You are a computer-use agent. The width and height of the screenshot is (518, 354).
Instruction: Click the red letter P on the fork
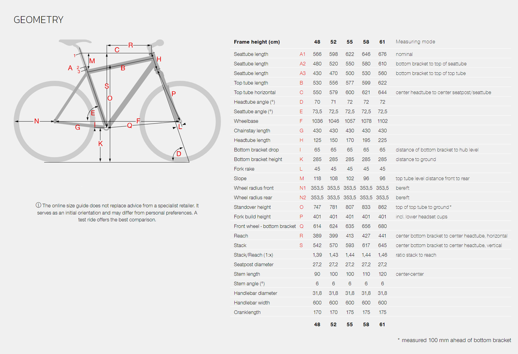174,94
